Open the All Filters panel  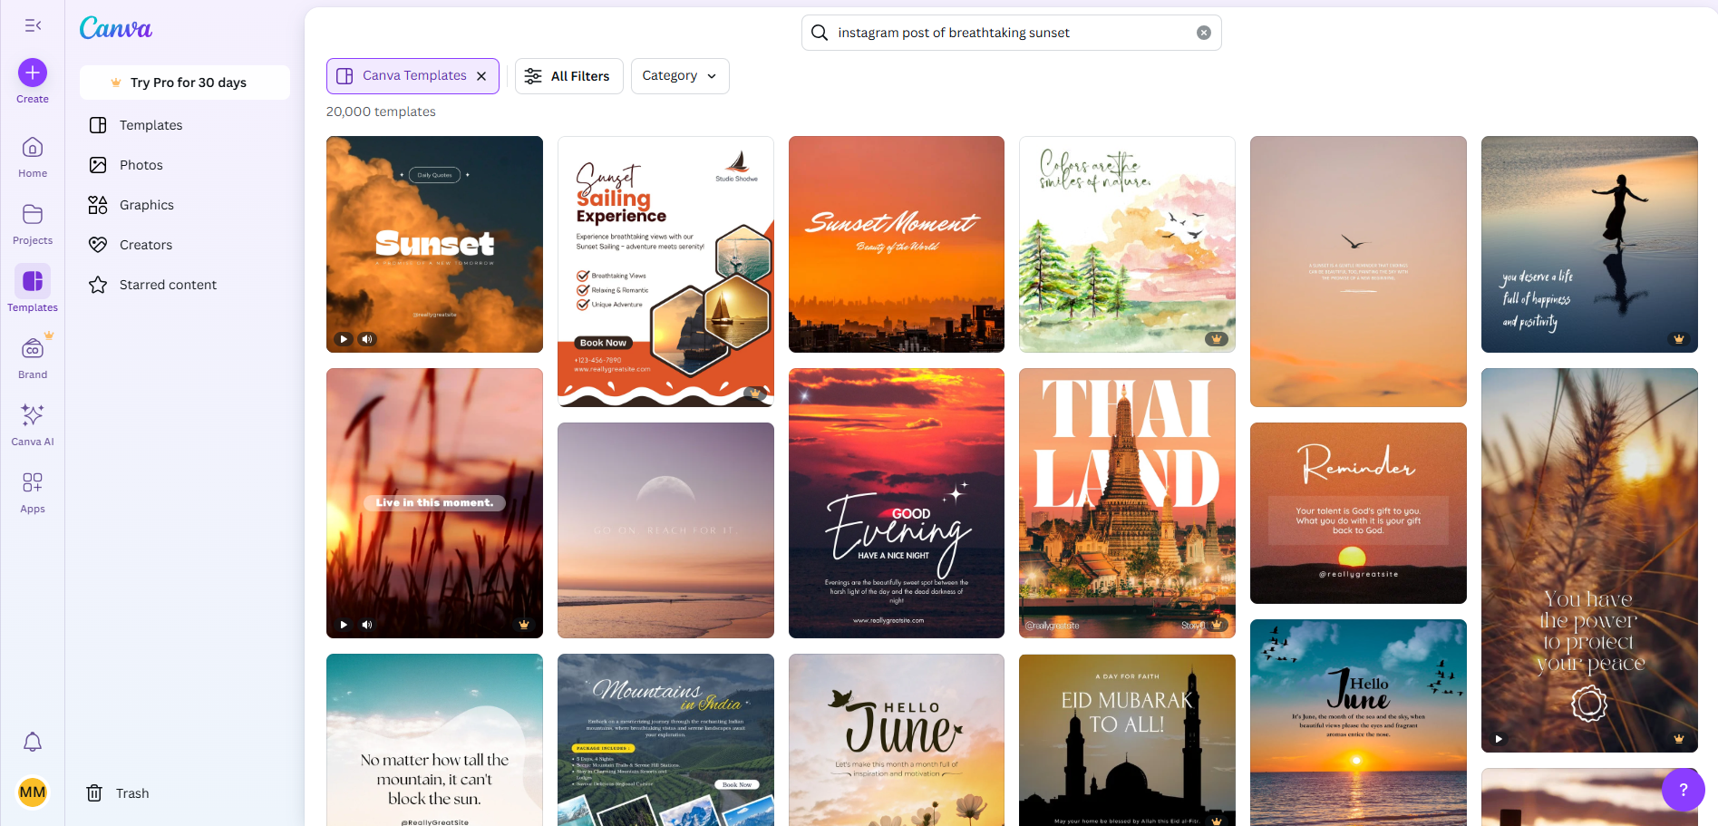tap(568, 76)
